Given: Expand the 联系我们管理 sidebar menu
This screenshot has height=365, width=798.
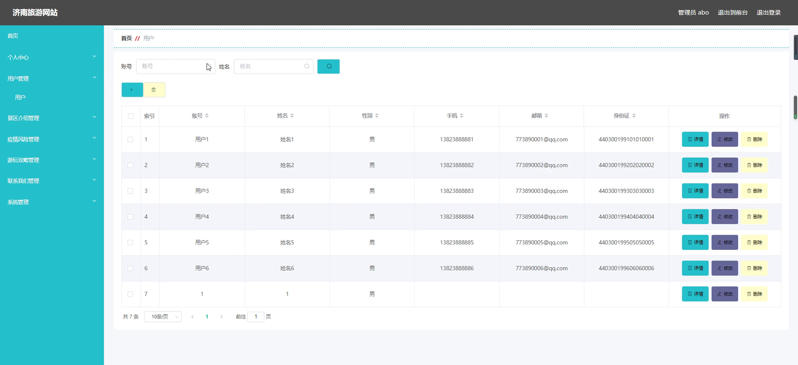Looking at the screenshot, I should 52,181.
